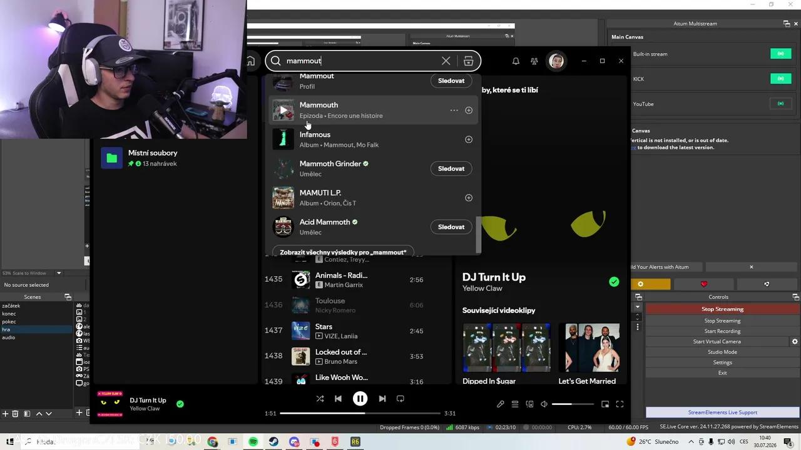The width and height of the screenshot is (801, 450).
Task: Show all results for mammout
Action: coord(343,251)
